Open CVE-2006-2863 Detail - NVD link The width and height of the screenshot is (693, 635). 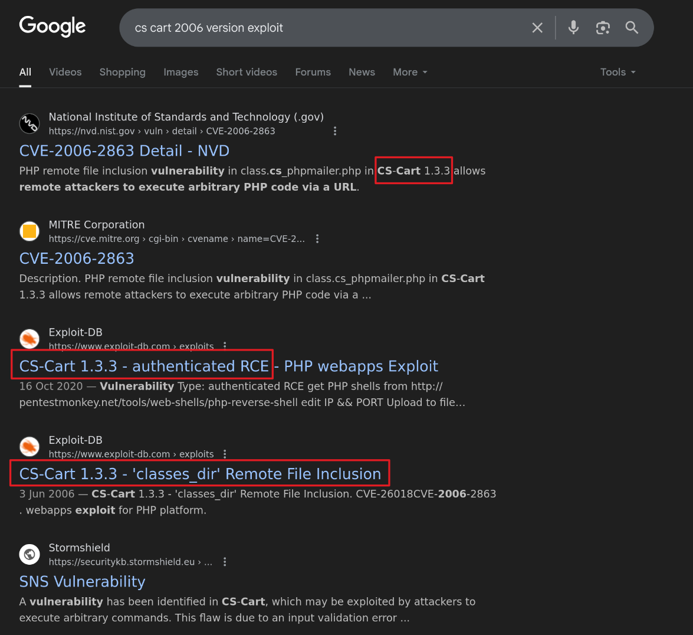coord(124,151)
